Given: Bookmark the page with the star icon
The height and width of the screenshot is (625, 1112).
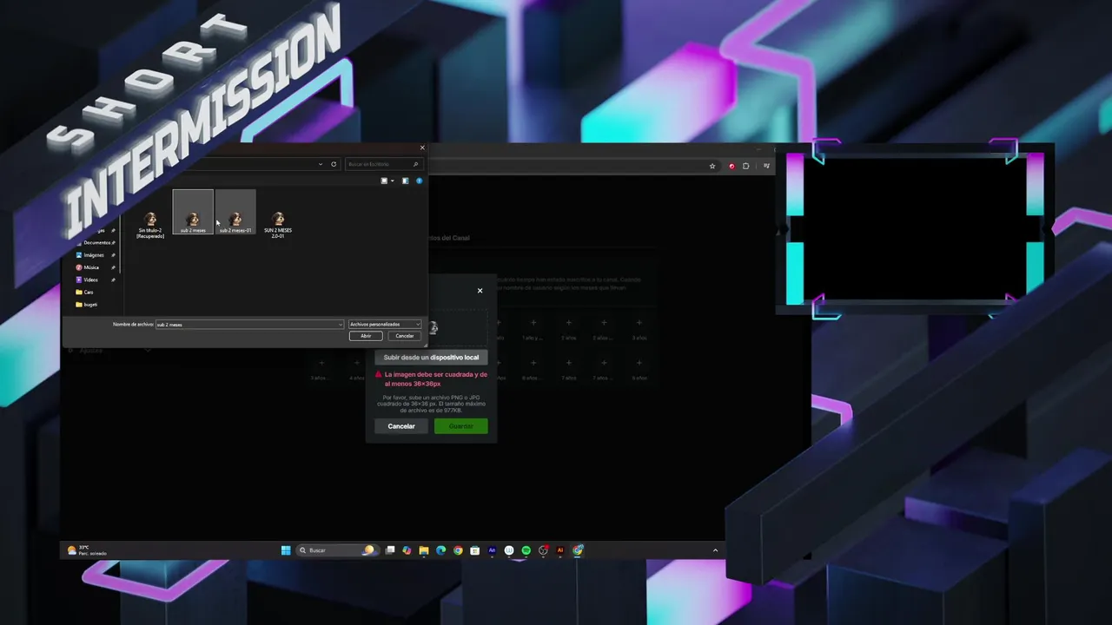Looking at the screenshot, I should [x=712, y=166].
